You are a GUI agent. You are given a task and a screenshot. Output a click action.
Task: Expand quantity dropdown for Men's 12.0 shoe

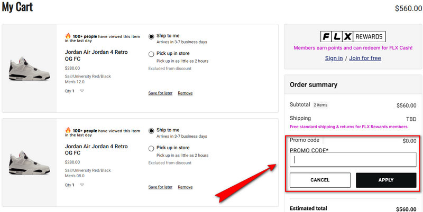(x=81, y=91)
